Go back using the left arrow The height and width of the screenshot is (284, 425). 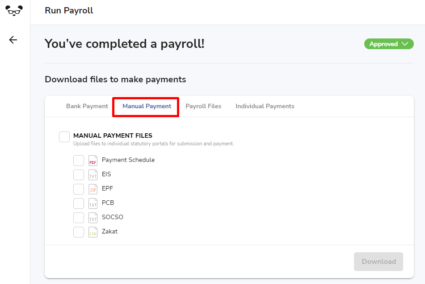click(x=13, y=40)
